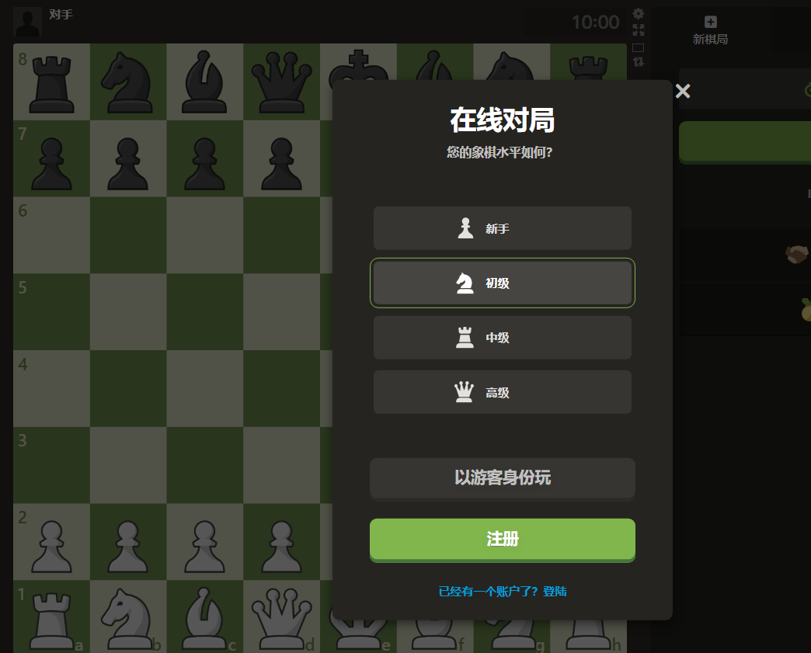This screenshot has width=811, height=653.
Task: Click the handshake icon in side panel
Action: click(797, 254)
